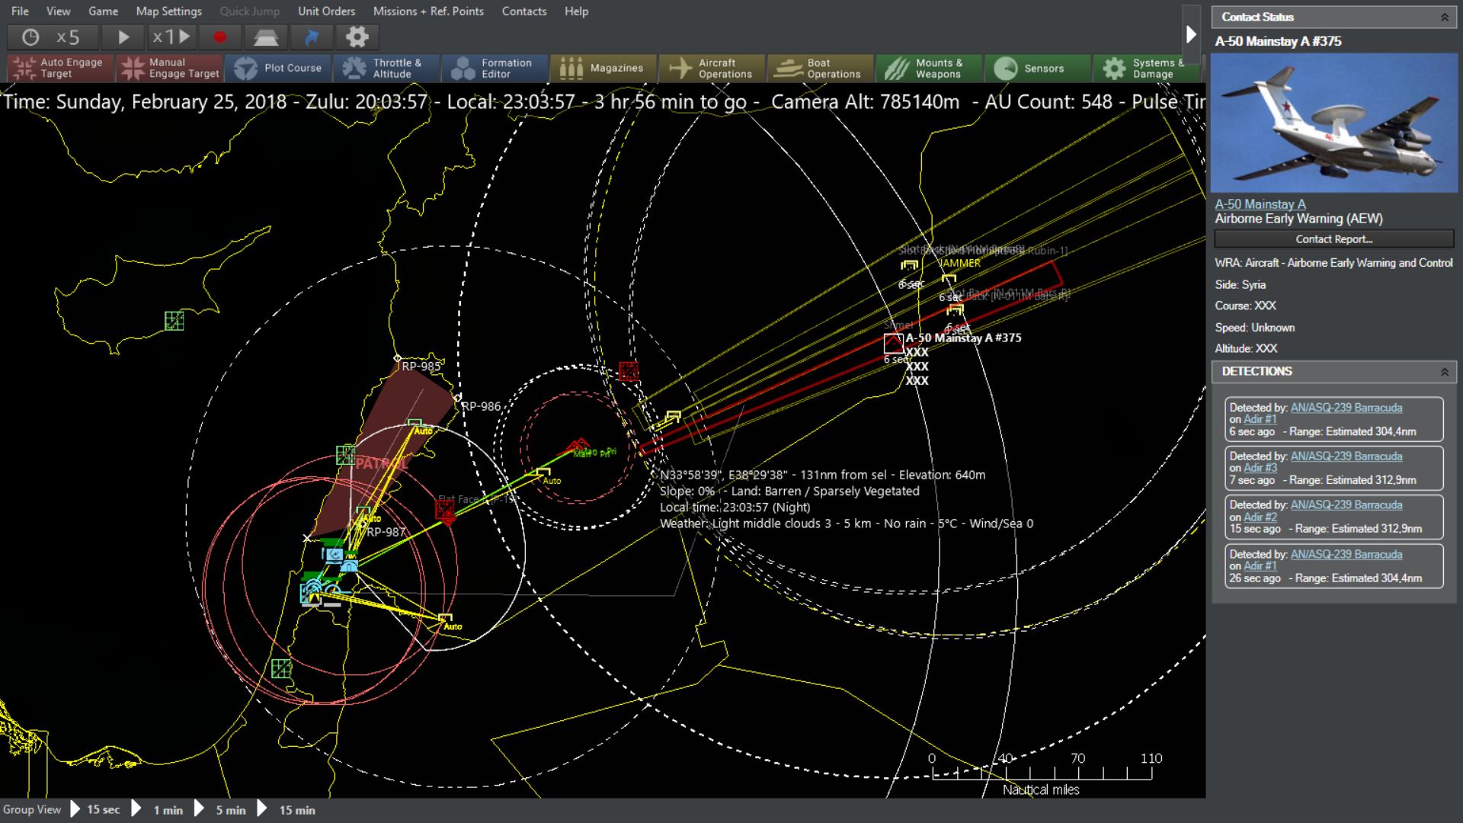
Task: Open Aircraft Operations
Action: tap(712, 68)
